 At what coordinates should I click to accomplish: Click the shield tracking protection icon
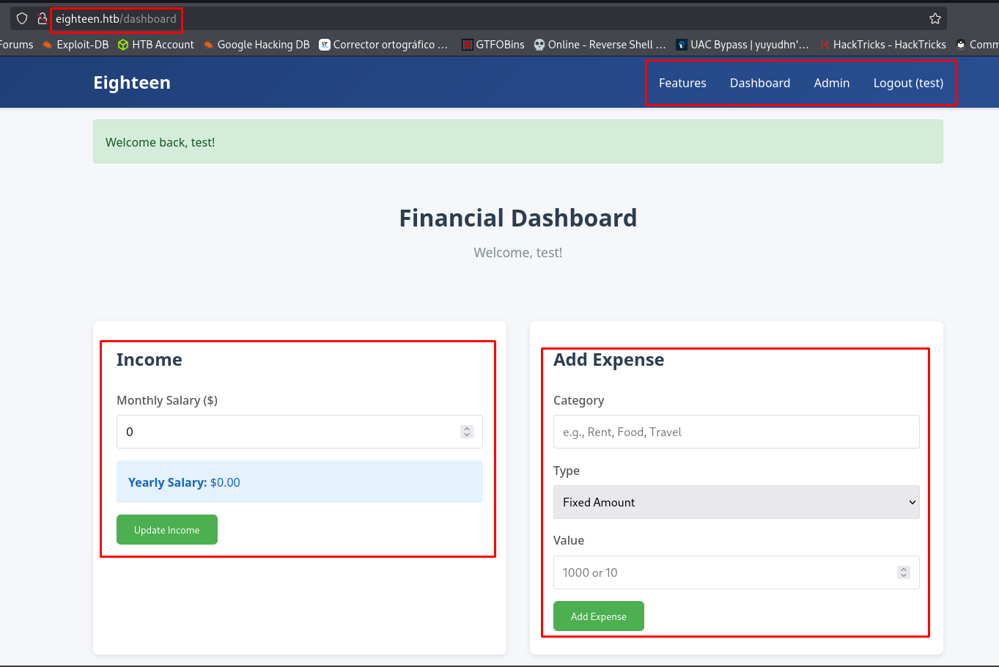click(22, 18)
